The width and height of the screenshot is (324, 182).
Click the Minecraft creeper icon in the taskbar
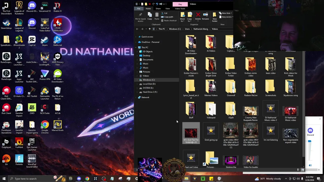tap(203, 179)
